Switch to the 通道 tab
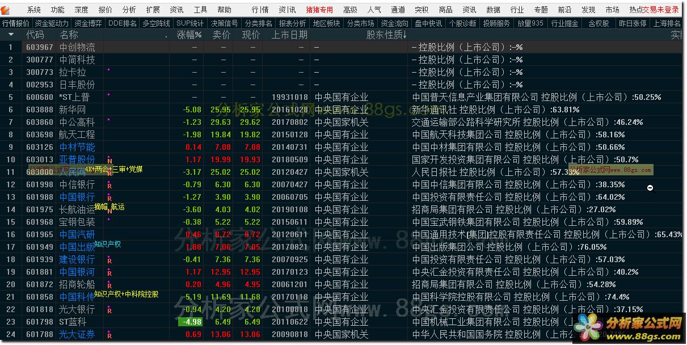 398,10
